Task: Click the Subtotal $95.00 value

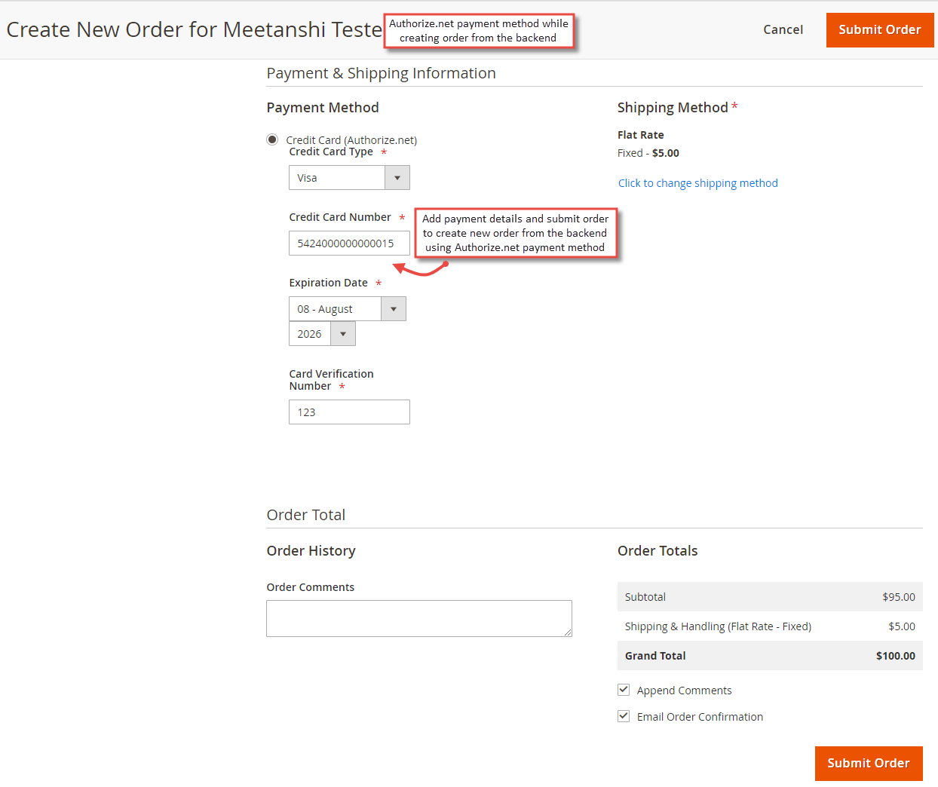Action: [x=899, y=597]
